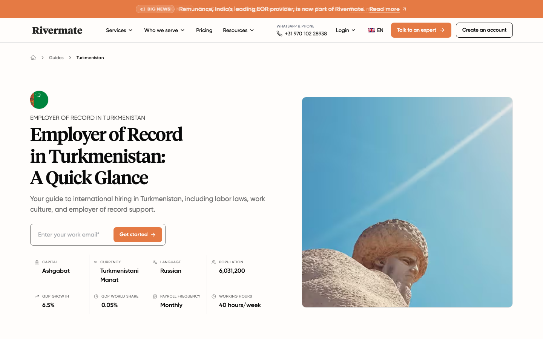The image size is (543, 339).
Task: Click the Get started button
Action: point(138,235)
